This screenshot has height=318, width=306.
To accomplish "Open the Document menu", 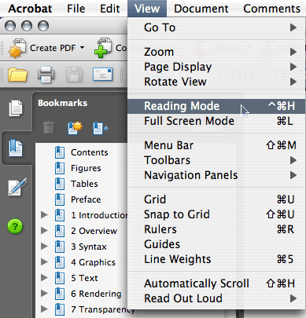I will click(x=201, y=9).
